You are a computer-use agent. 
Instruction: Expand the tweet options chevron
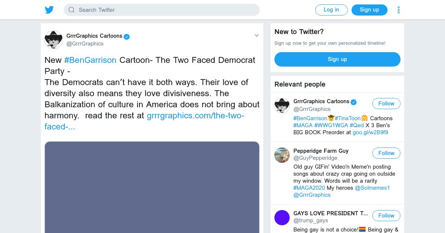[256, 36]
